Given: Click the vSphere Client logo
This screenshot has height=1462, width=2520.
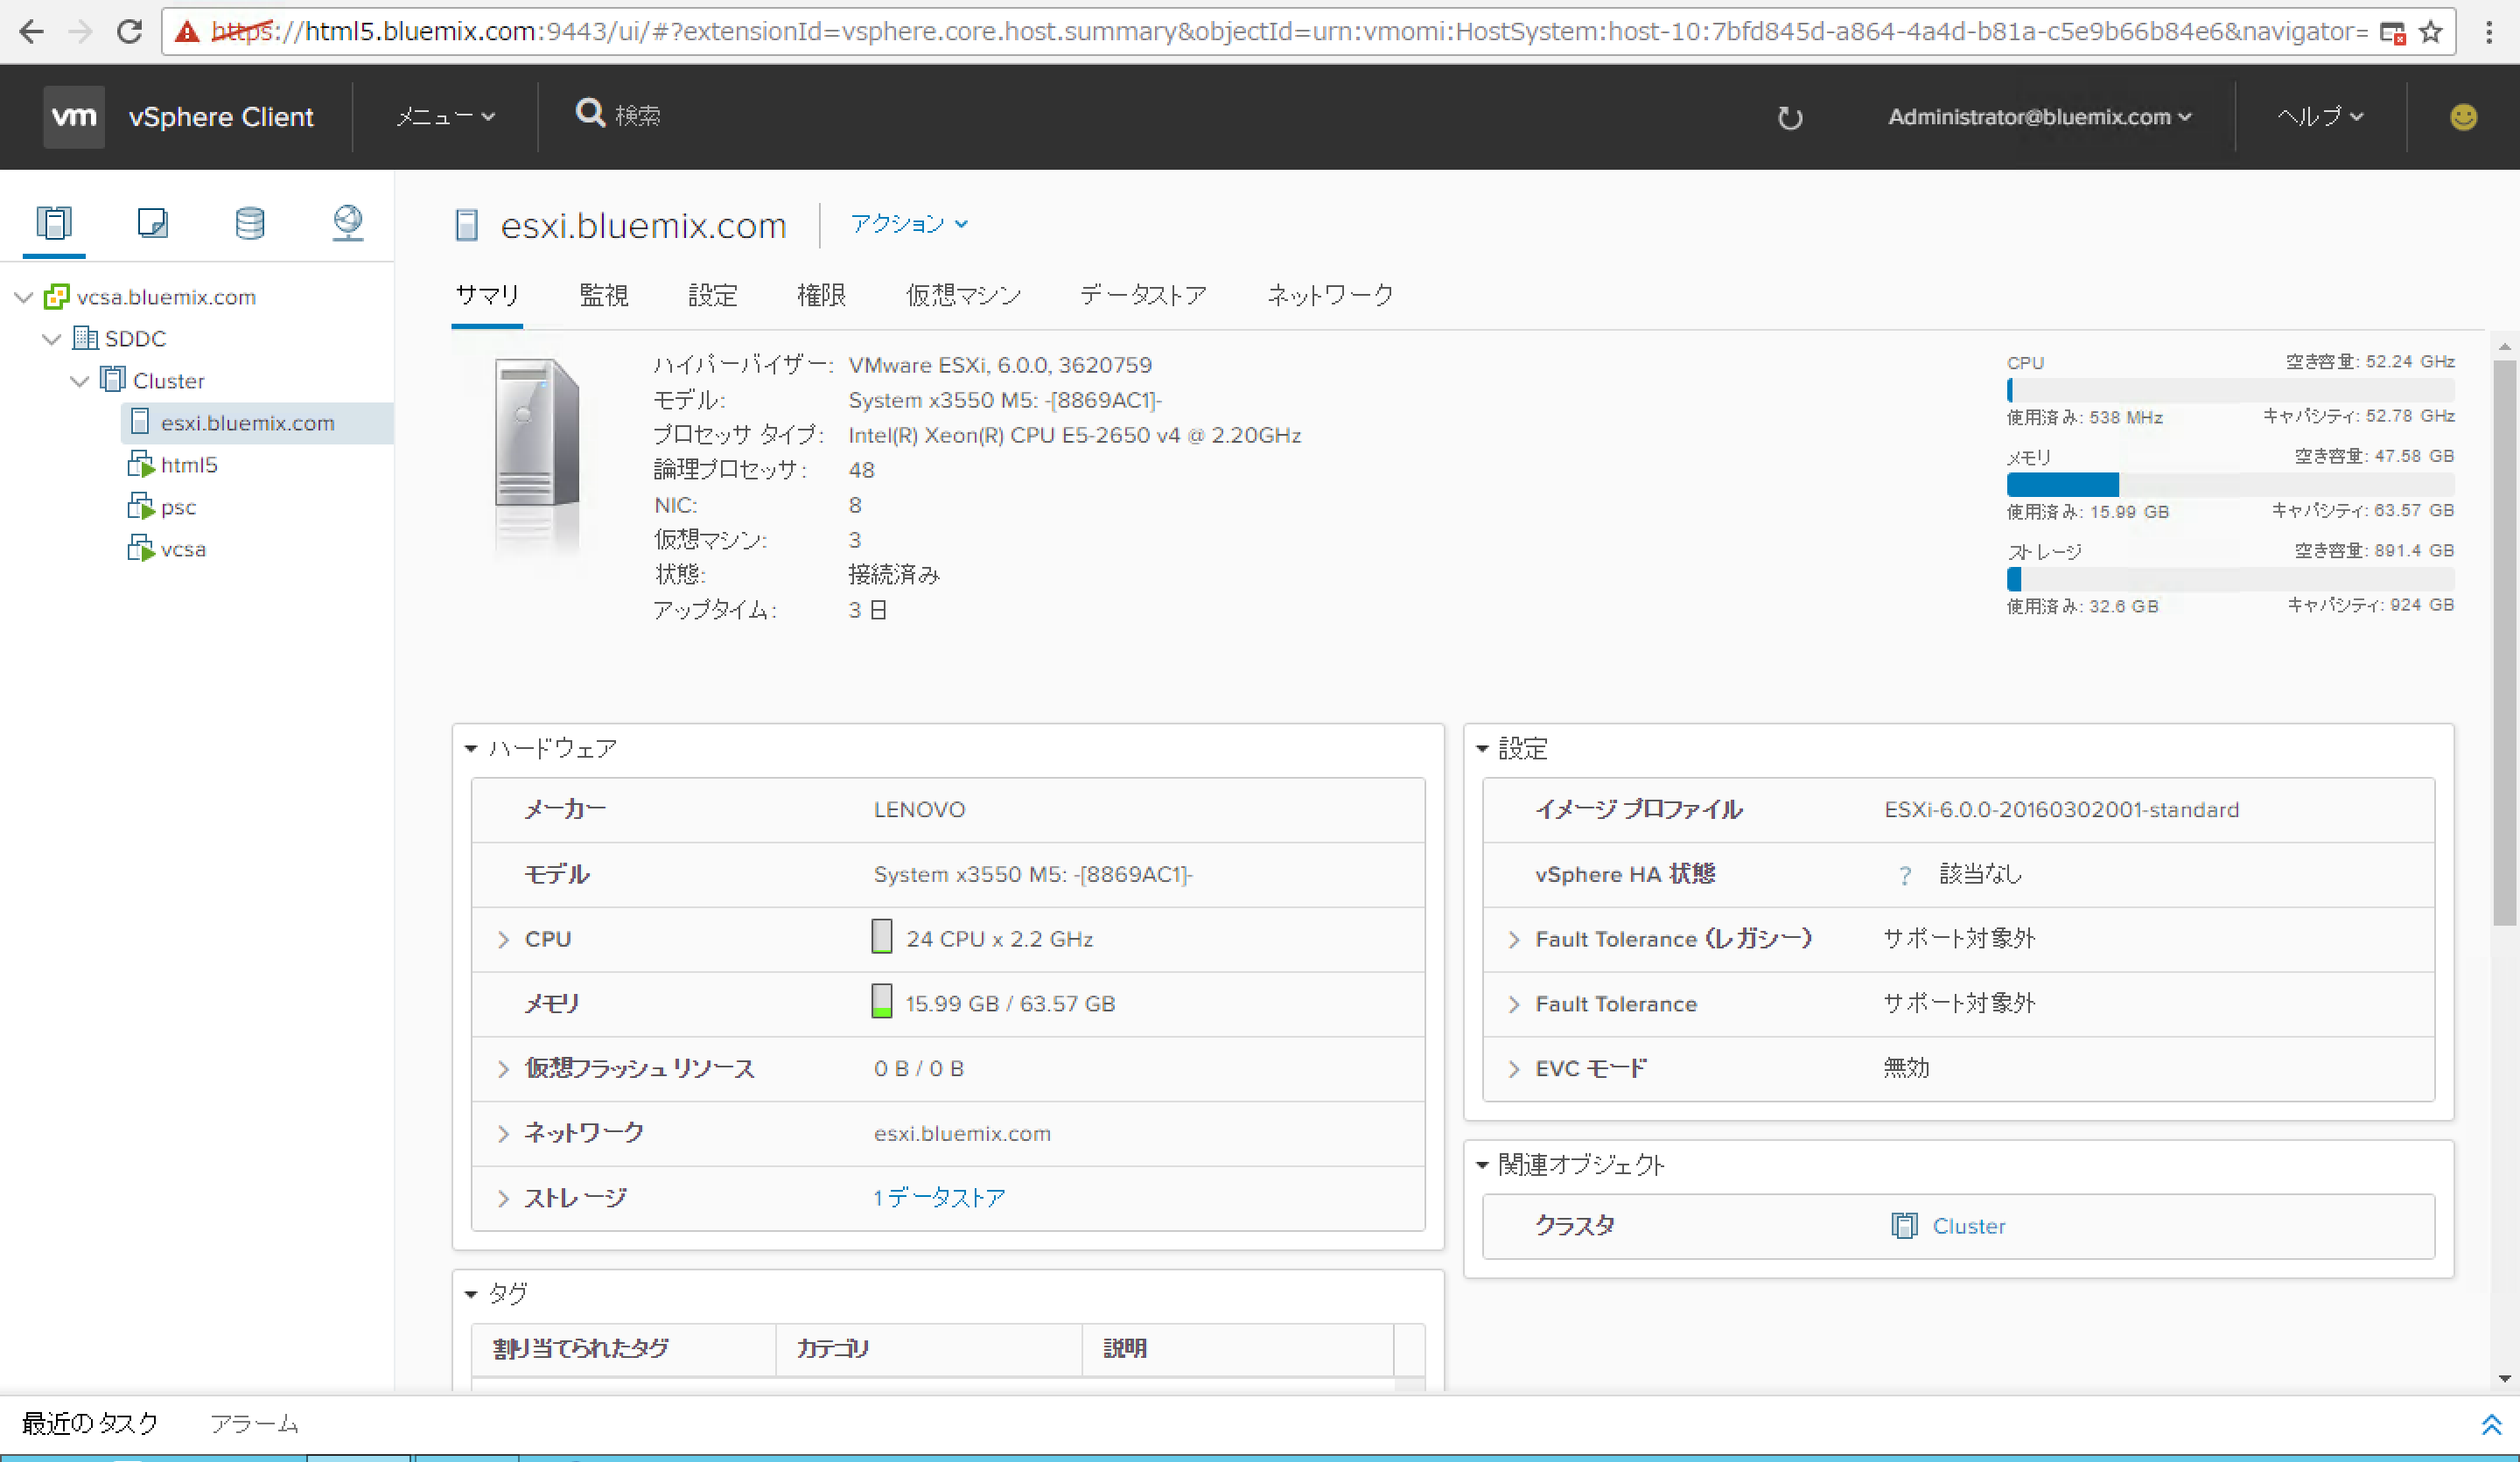Looking at the screenshot, I should tap(73, 116).
